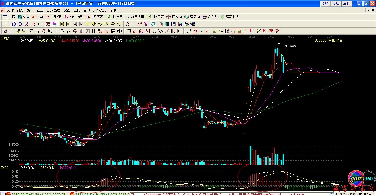Image resolution: width=376 pixels, height=195 pixels.
Task: Jump to first bar with the skip-to-start arrow
Action: click(x=62, y=24)
